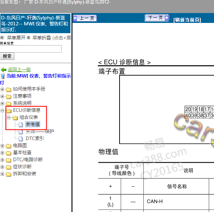Click the 基本检查 folder icon
Screen dimensions: 214x212
click(x=8, y=153)
